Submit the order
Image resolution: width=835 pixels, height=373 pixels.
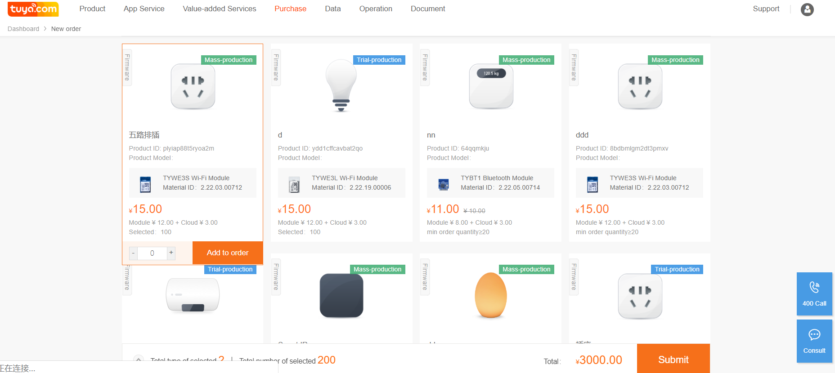pyautogui.click(x=673, y=360)
